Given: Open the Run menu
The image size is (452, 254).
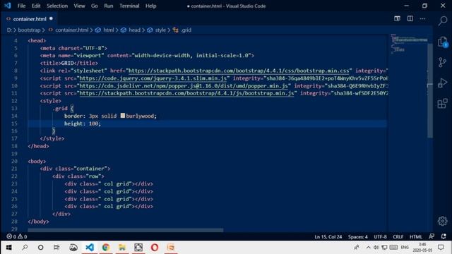Looking at the screenshot, I should 109,6.
